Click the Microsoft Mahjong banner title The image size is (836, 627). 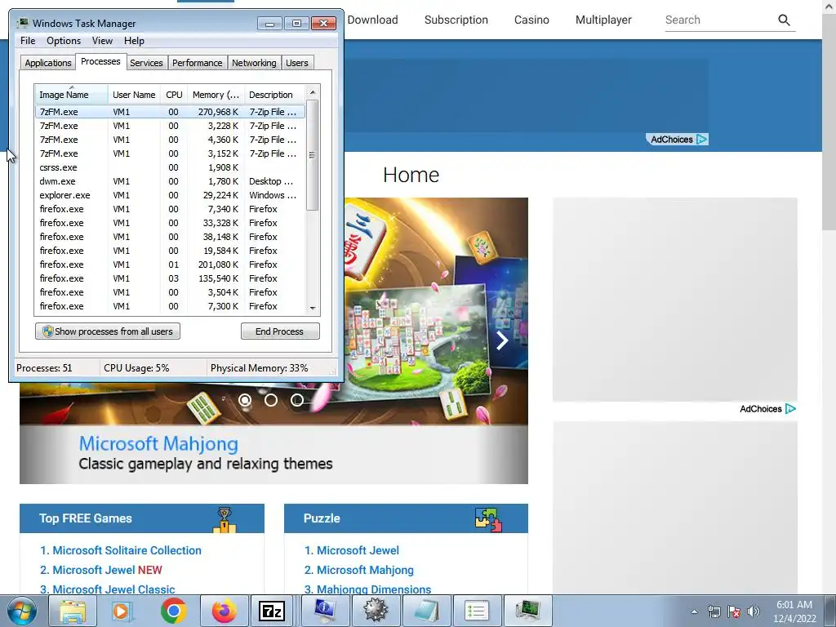coord(158,443)
